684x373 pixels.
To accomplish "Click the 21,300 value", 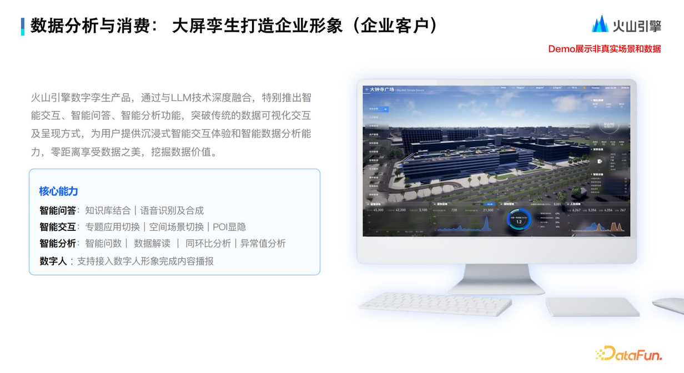I will click(x=488, y=210).
